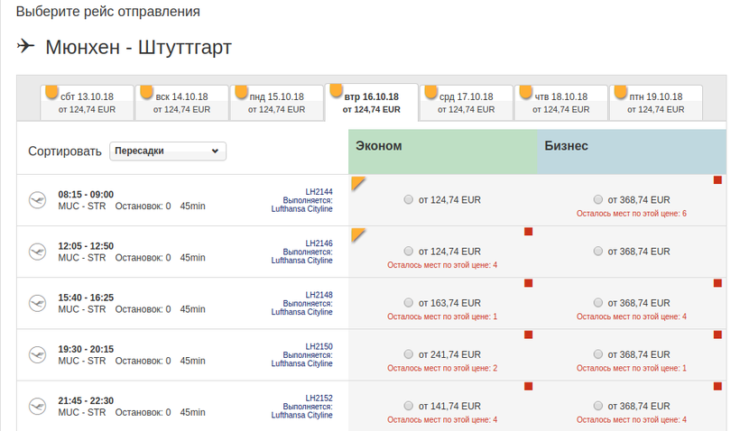This screenshot has height=431, width=740.
Task: Select economy fare 124,74 EUR for 08:15 flight
Action: tap(410, 200)
